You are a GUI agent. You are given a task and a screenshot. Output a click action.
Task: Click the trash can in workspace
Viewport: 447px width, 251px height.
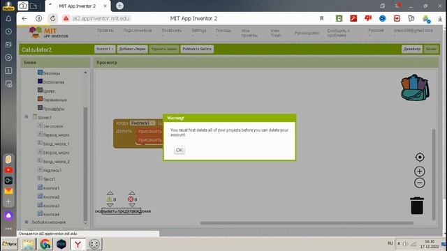417,205
